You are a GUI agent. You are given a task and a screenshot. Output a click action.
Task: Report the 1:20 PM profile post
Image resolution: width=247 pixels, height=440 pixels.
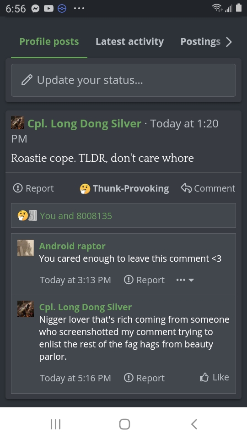point(33,188)
